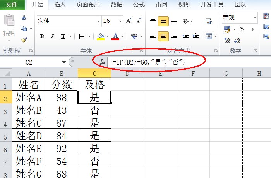Screen dimensions: 271x178
Task: Align text right
Action: point(174,36)
